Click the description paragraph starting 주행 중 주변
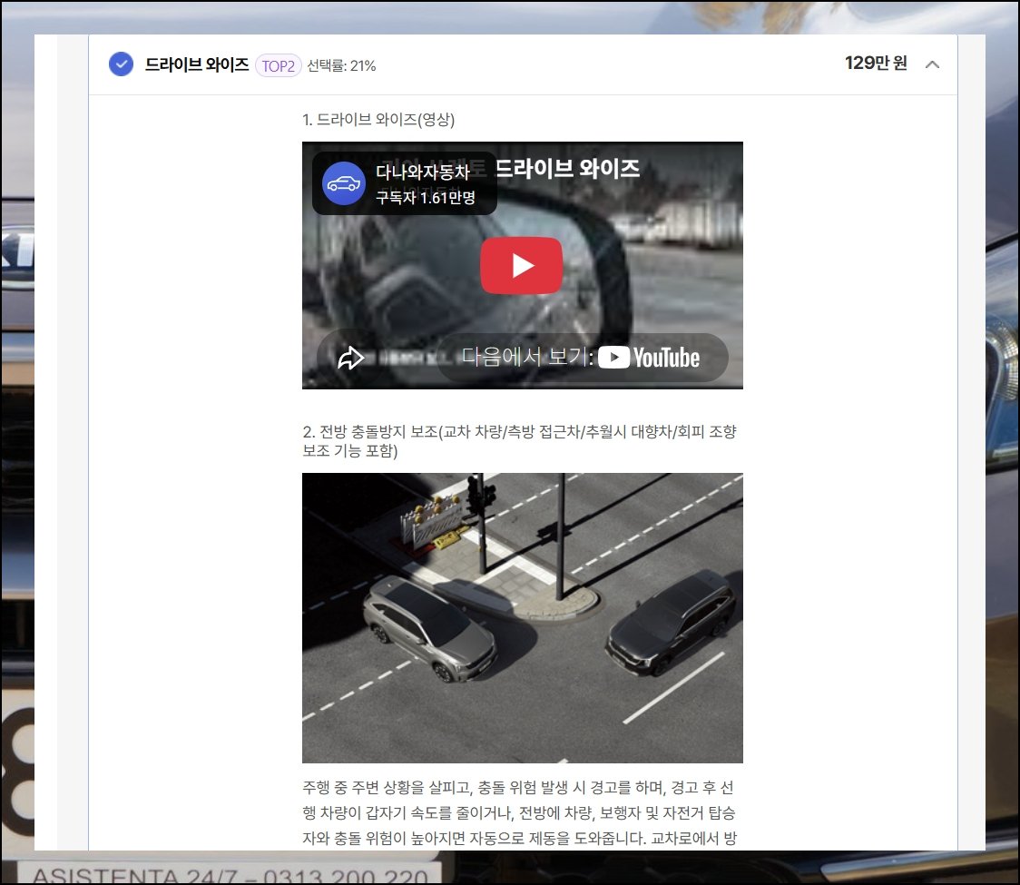 click(x=520, y=812)
